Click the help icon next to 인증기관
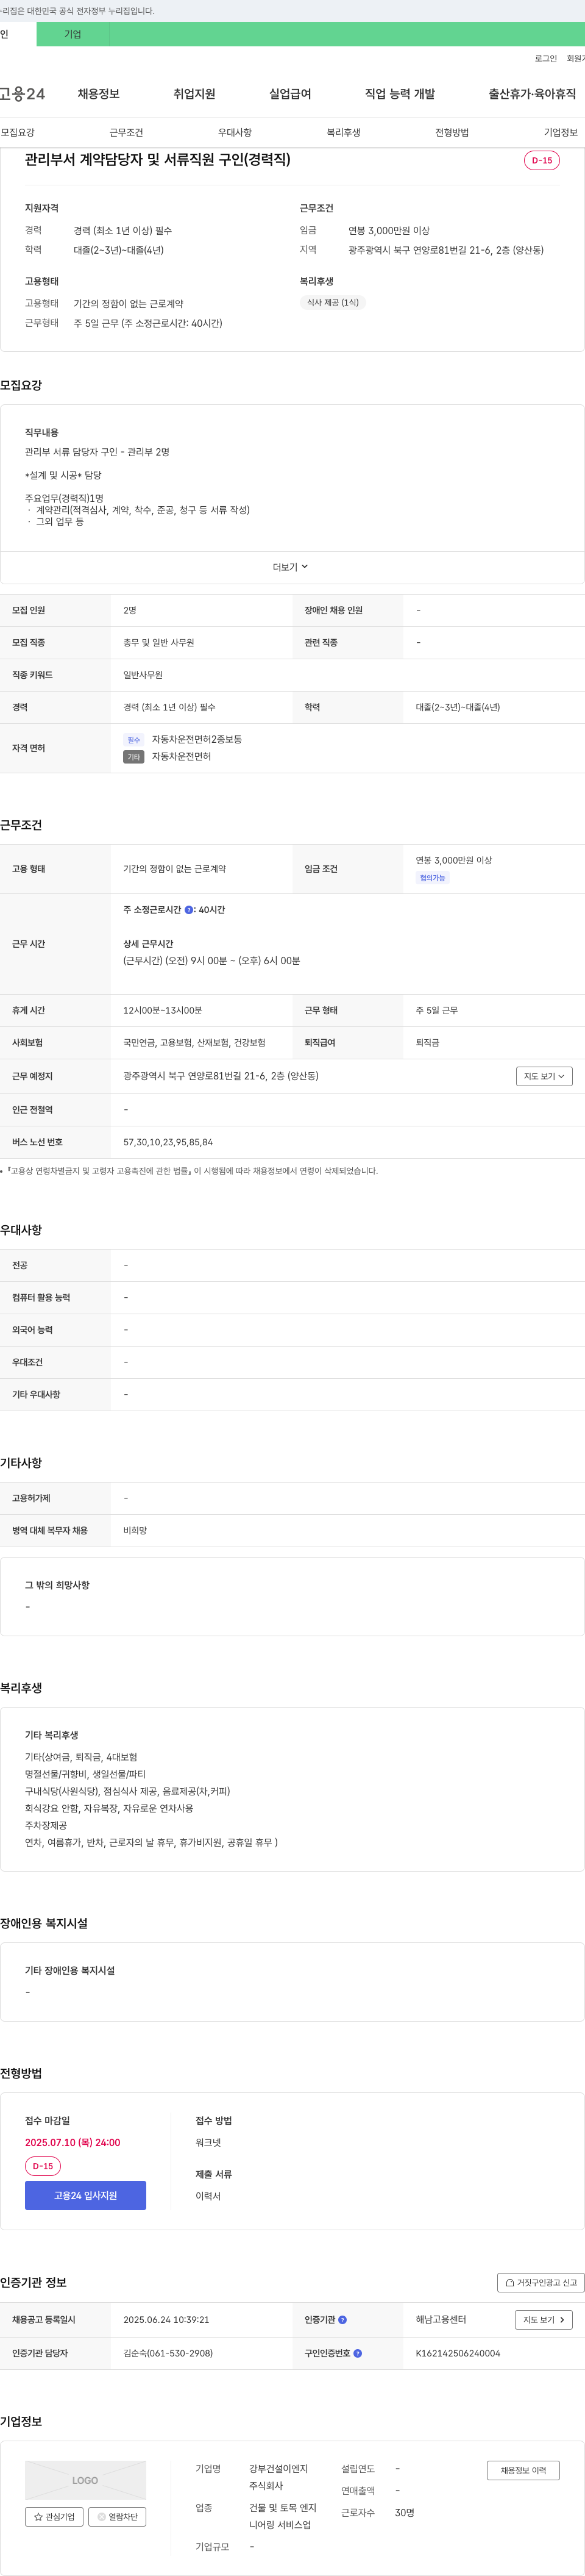This screenshot has height=2576, width=585. pyautogui.click(x=342, y=2320)
